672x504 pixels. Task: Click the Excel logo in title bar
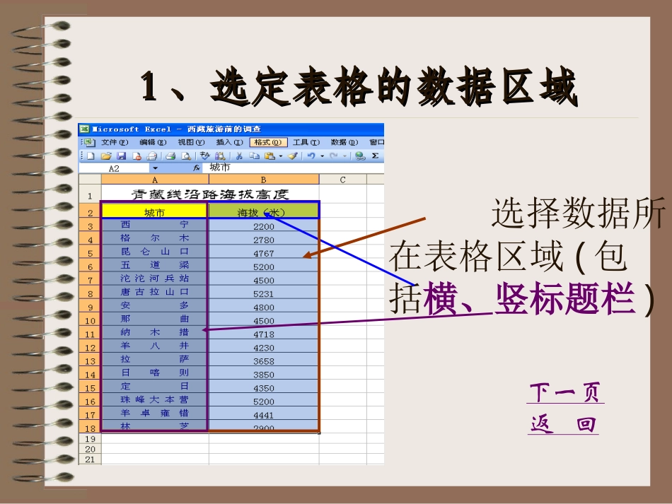84,129
